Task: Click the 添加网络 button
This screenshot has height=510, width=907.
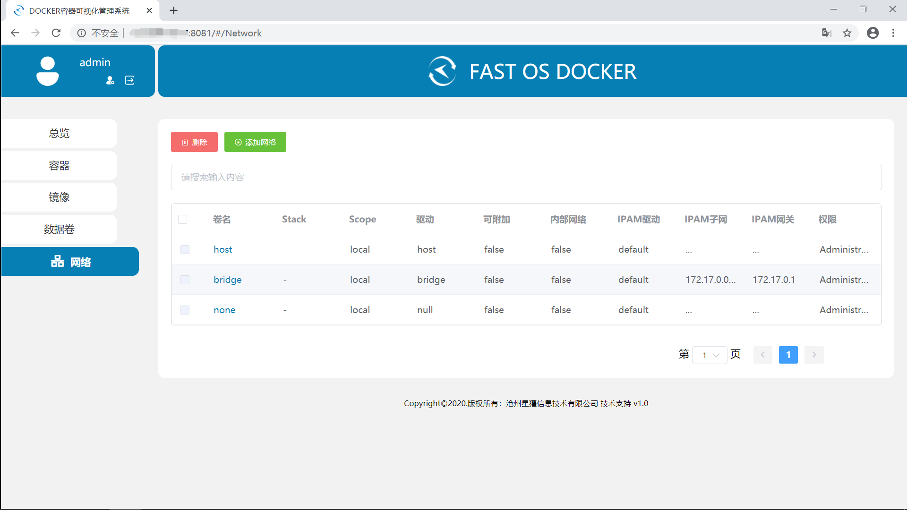Action: (x=255, y=142)
